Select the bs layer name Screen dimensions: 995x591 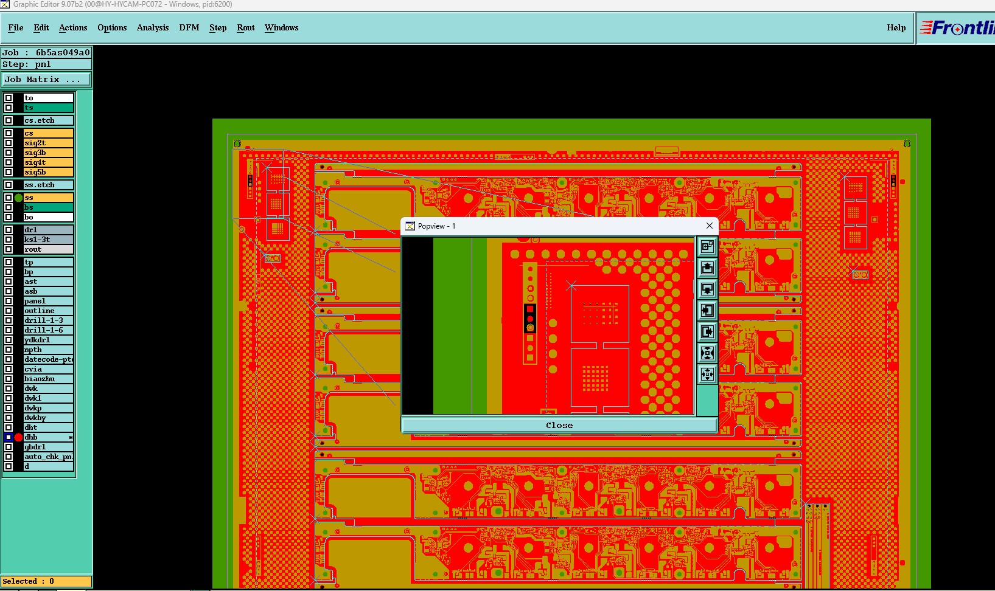[x=48, y=207]
